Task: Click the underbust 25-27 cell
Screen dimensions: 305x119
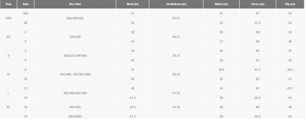Action: tap(176, 18)
